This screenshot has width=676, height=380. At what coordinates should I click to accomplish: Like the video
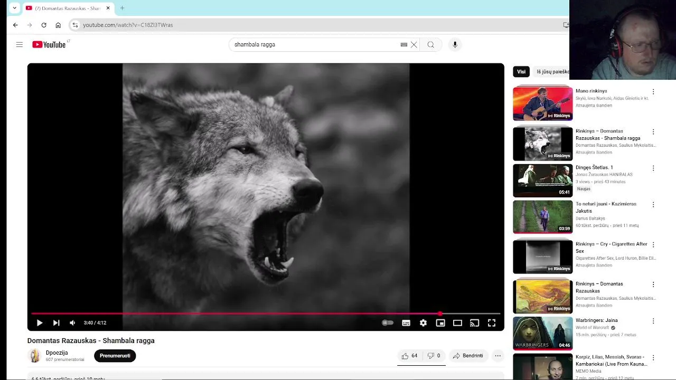[409, 356]
